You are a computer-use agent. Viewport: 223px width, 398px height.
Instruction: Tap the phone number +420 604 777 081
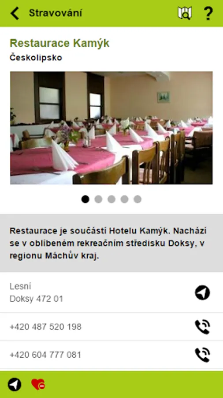pos(45,355)
